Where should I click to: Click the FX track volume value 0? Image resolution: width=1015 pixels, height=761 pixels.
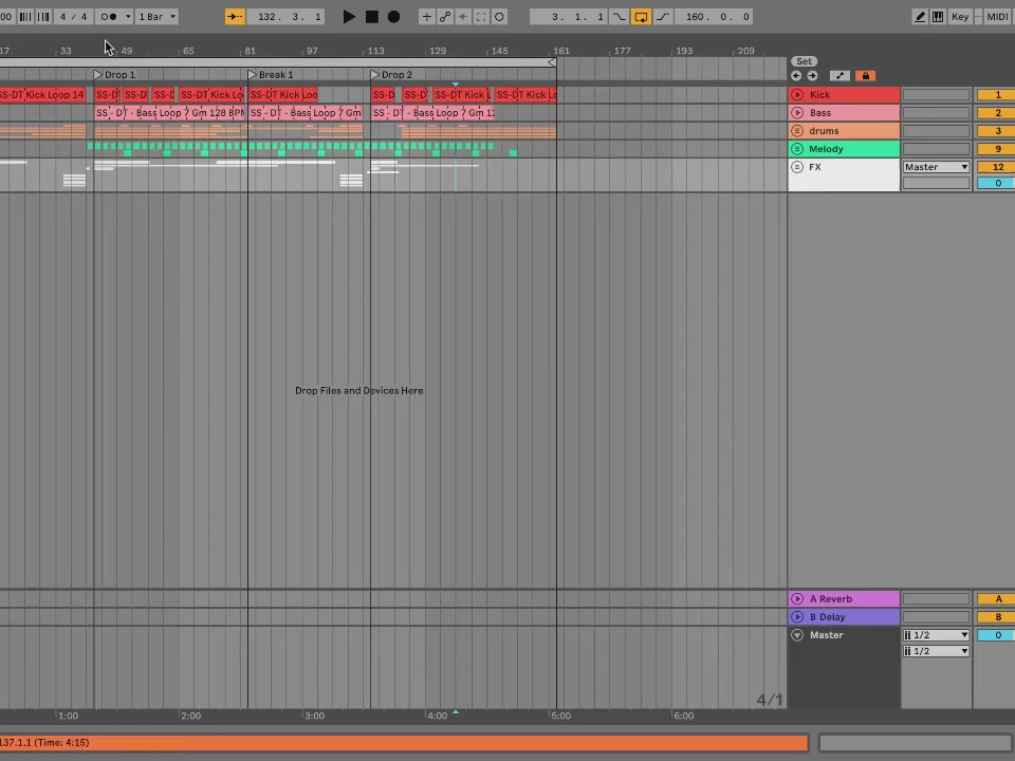(x=997, y=183)
